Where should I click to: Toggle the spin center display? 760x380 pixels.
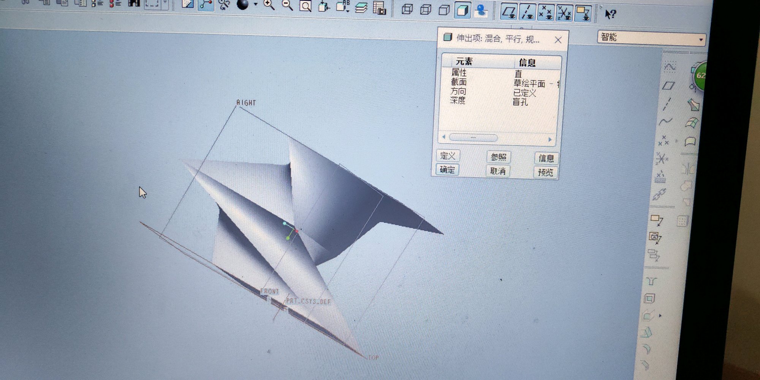(x=206, y=4)
